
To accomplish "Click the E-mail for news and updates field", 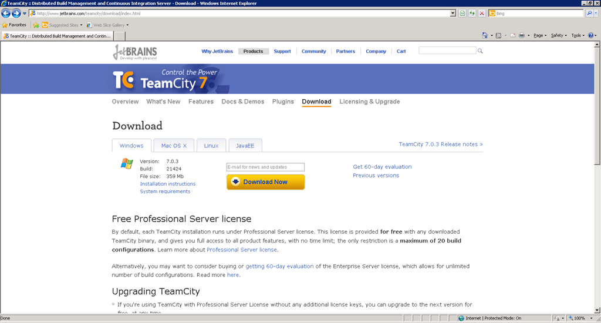I will (265, 167).
